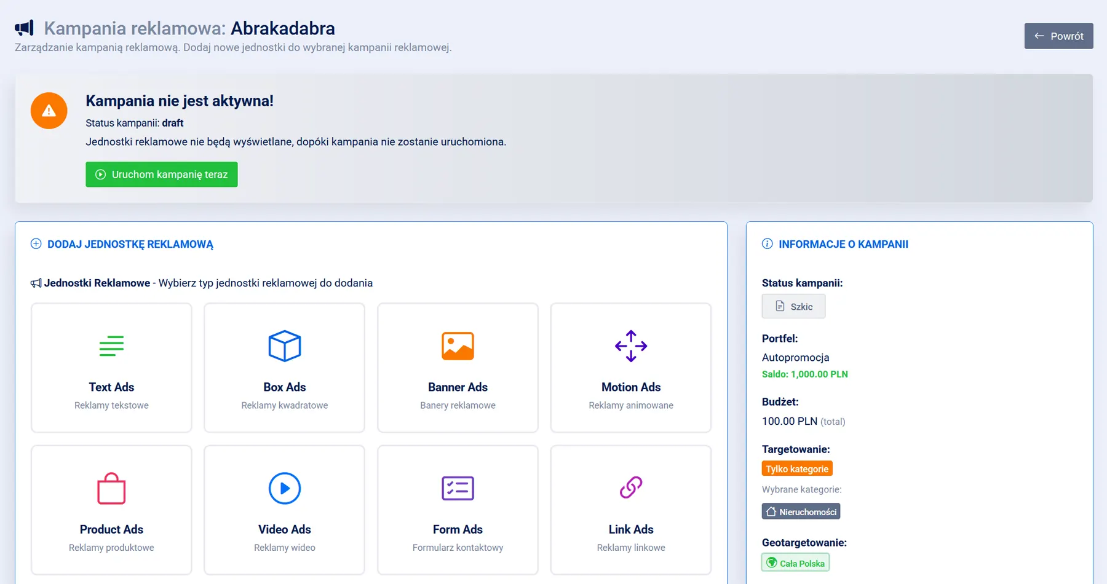
Task: Click the small megaphone icon before Jednostki Reklamowe
Action: (x=36, y=283)
